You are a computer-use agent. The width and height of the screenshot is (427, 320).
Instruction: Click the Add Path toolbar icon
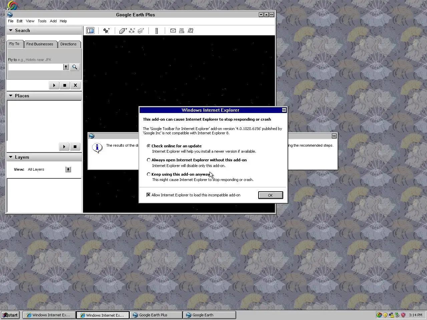pyautogui.click(x=132, y=31)
